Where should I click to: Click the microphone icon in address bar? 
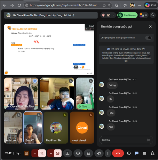click(x=109, y=5)
